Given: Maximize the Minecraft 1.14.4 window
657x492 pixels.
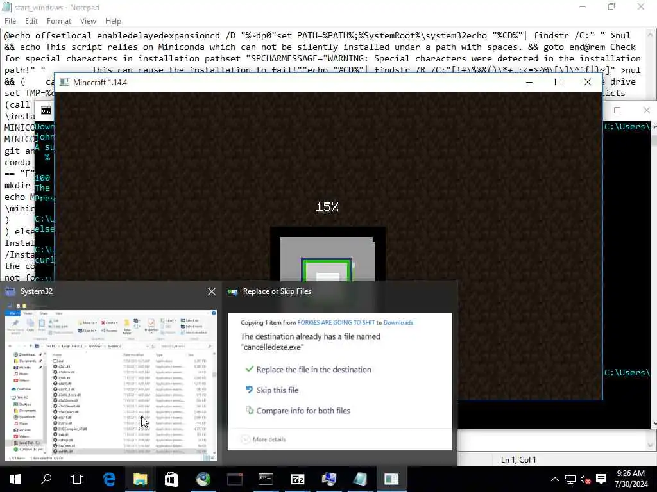Looking at the screenshot, I should pos(558,82).
